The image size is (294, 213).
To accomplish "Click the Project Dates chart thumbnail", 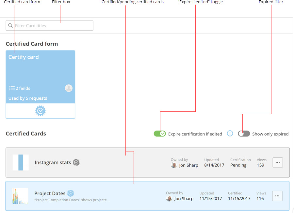I will point(21,196).
